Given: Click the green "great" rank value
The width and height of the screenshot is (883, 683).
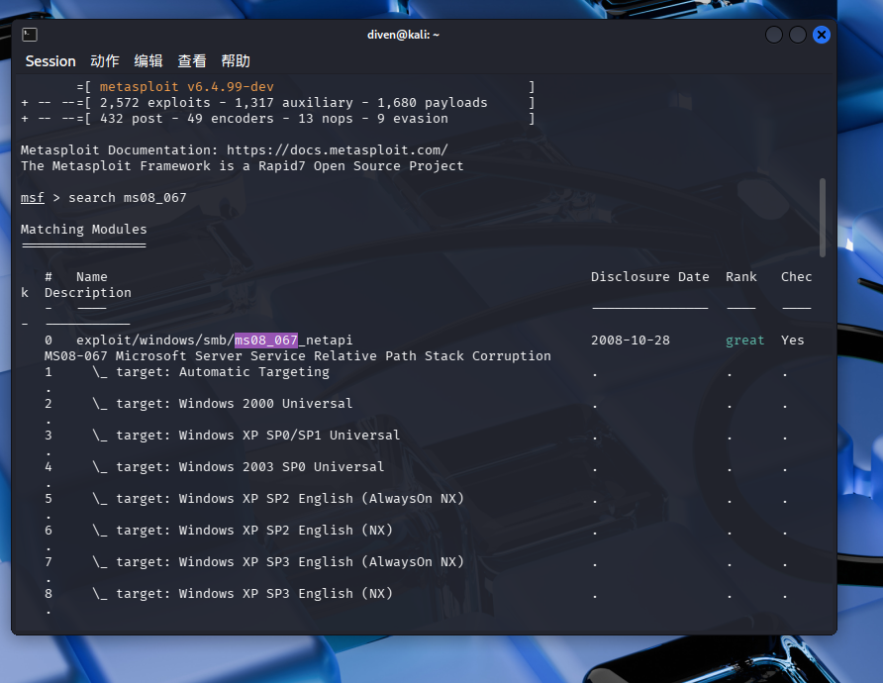Looking at the screenshot, I should (744, 341).
